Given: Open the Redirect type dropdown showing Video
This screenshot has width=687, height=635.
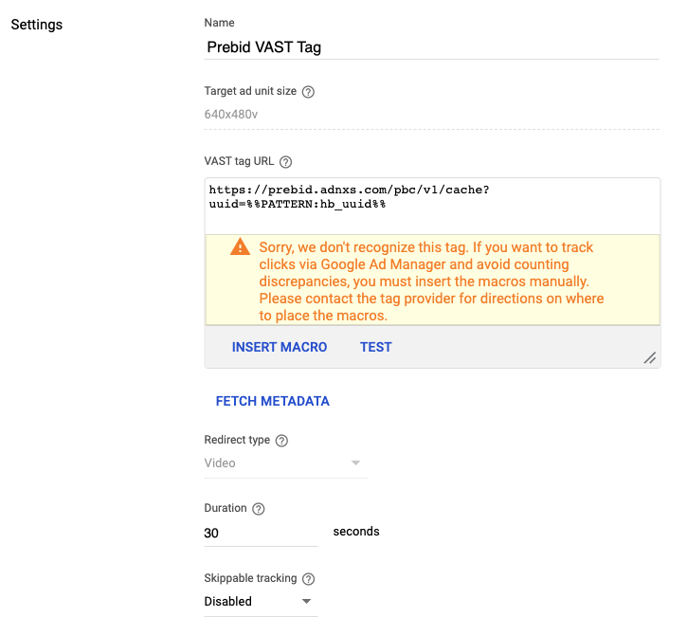Looking at the screenshot, I should coord(284,463).
